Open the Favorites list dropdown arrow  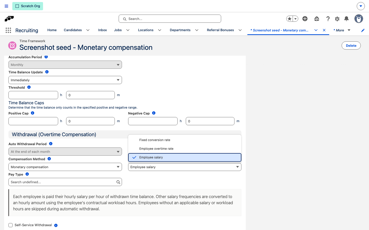coord(295,19)
